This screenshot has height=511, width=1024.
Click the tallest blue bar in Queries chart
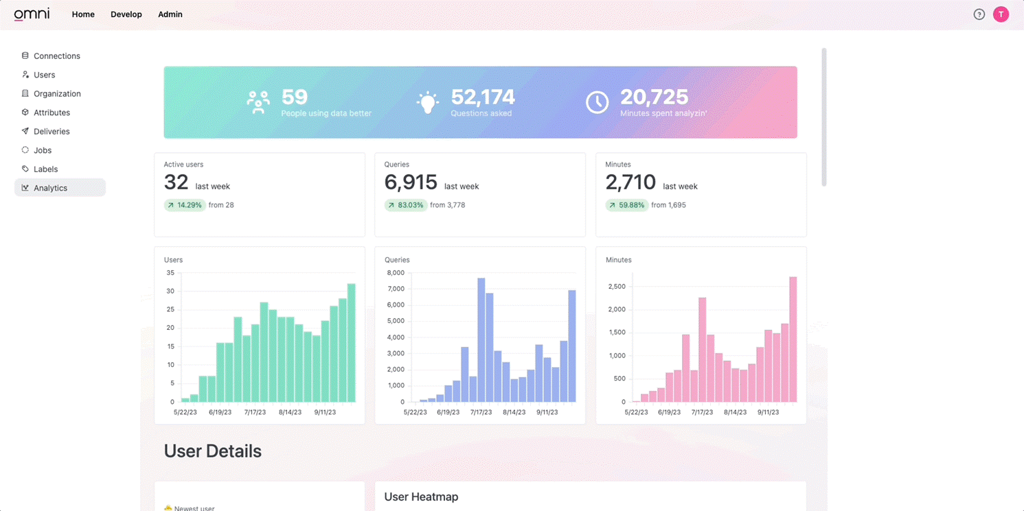[x=481, y=340]
